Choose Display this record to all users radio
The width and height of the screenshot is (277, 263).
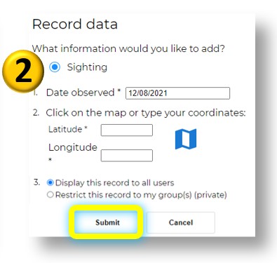click(50, 182)
